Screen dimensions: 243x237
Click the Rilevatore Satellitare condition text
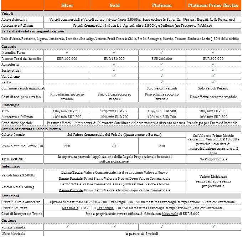click(x=142, y=123)
